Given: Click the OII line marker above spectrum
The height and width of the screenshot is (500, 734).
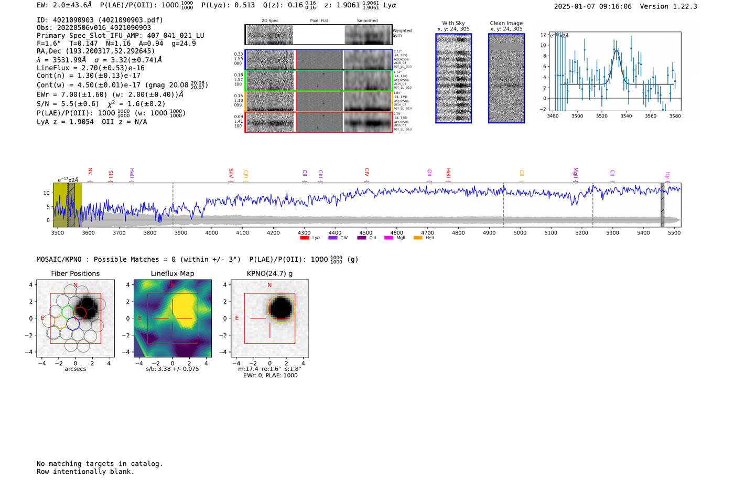Looking at the screenshot, I should (429, 176).
